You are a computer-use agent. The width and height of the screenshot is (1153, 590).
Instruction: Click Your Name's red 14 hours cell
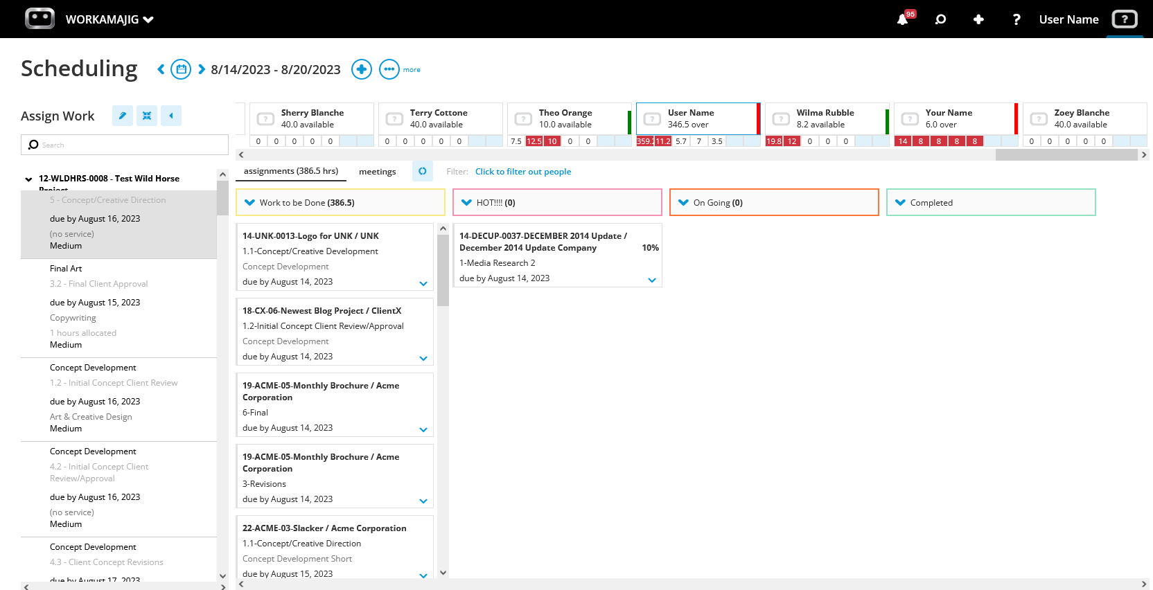click(903, 141)
